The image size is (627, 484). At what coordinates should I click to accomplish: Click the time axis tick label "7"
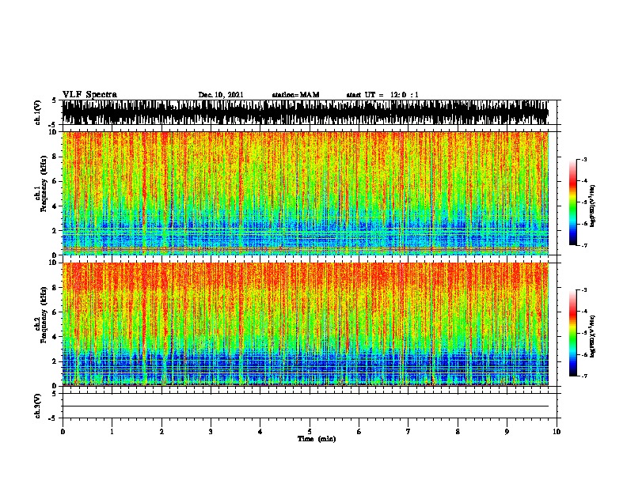[408, 432]
